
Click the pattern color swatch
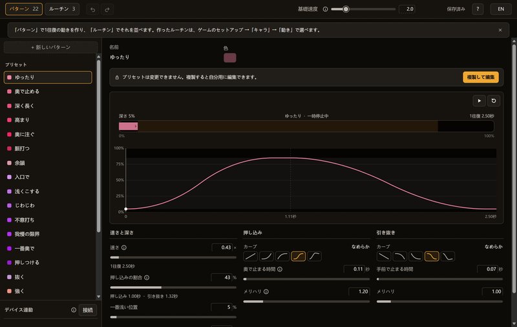tap(230, 58)
